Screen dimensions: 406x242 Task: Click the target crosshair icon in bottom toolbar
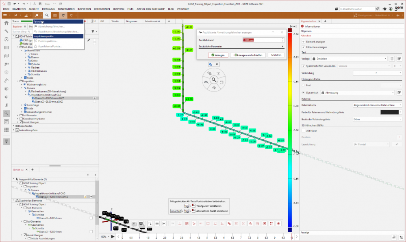coord(279,224)
